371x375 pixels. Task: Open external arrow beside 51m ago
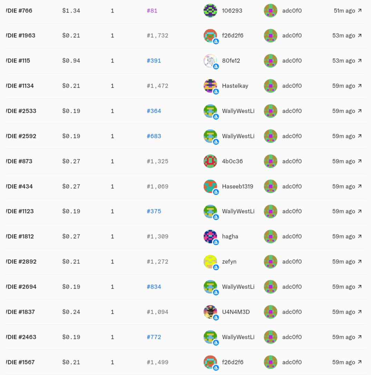[x=360, y=11]
